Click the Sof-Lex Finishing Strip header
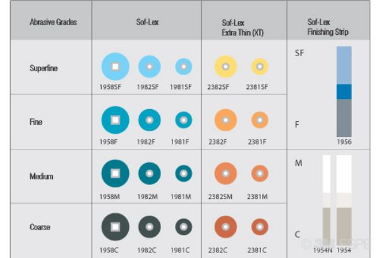 327,26
